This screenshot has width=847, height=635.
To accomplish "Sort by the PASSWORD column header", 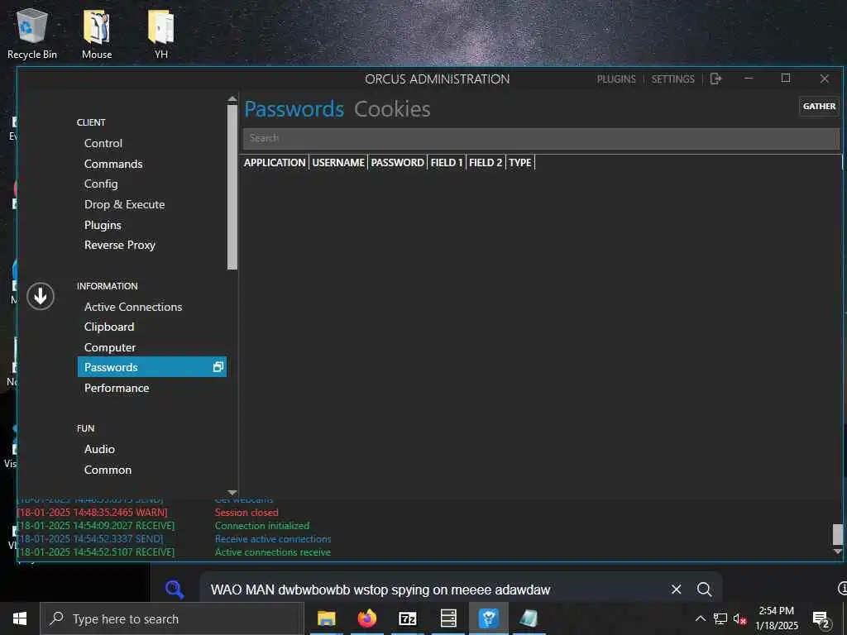I will click(397, 163).
